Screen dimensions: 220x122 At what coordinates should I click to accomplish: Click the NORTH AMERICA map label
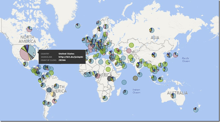click(x=27, y=39)
